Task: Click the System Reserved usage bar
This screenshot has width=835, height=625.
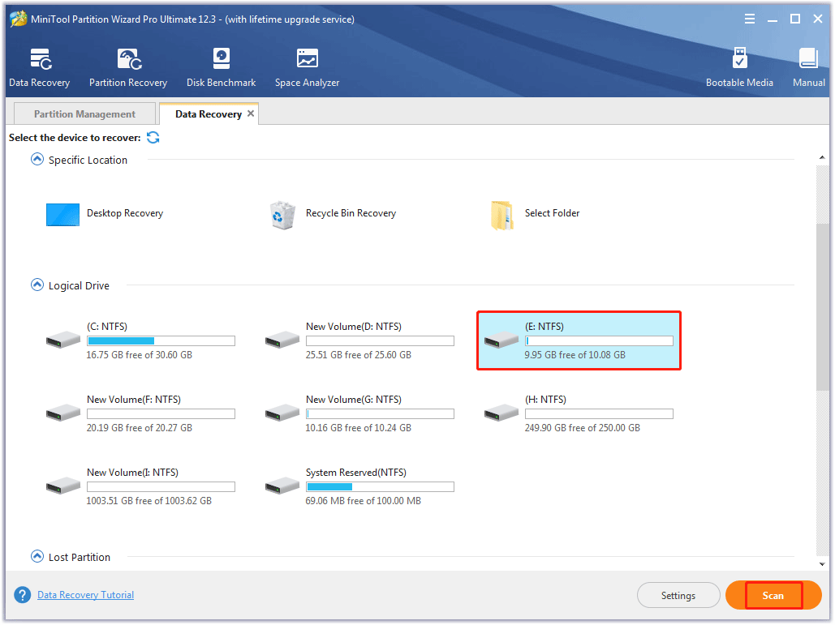Action: [380, 486]
